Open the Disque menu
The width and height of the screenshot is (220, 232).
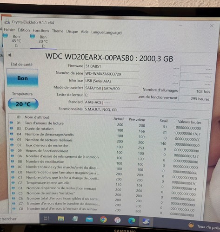pos(72,32)
